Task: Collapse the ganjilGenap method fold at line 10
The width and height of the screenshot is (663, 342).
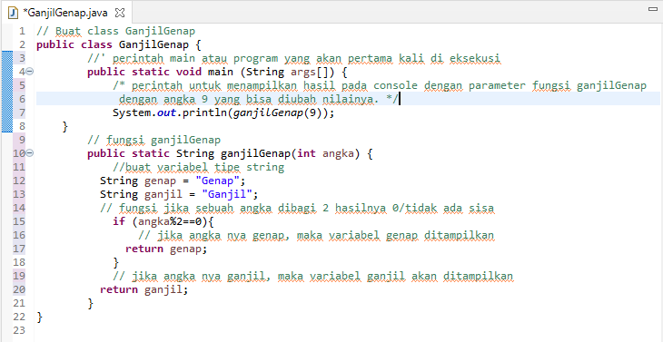Action: pos(30,153)
